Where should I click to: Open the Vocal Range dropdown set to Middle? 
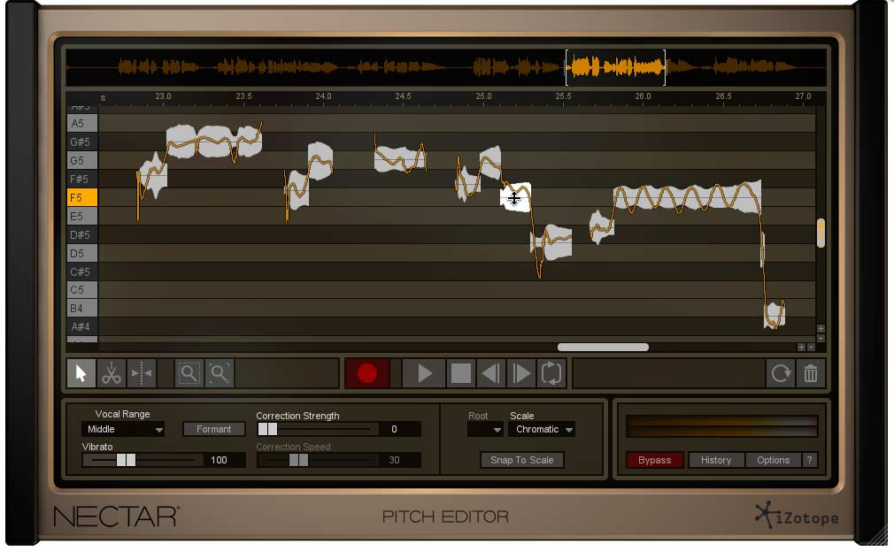(123, 429)
